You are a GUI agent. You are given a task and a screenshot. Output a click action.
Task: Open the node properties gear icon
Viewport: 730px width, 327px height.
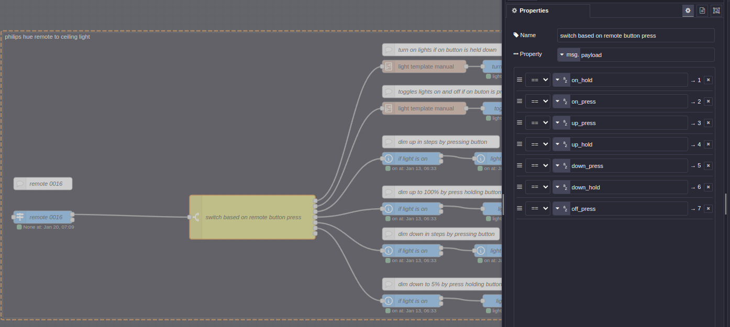pos(688,10)
